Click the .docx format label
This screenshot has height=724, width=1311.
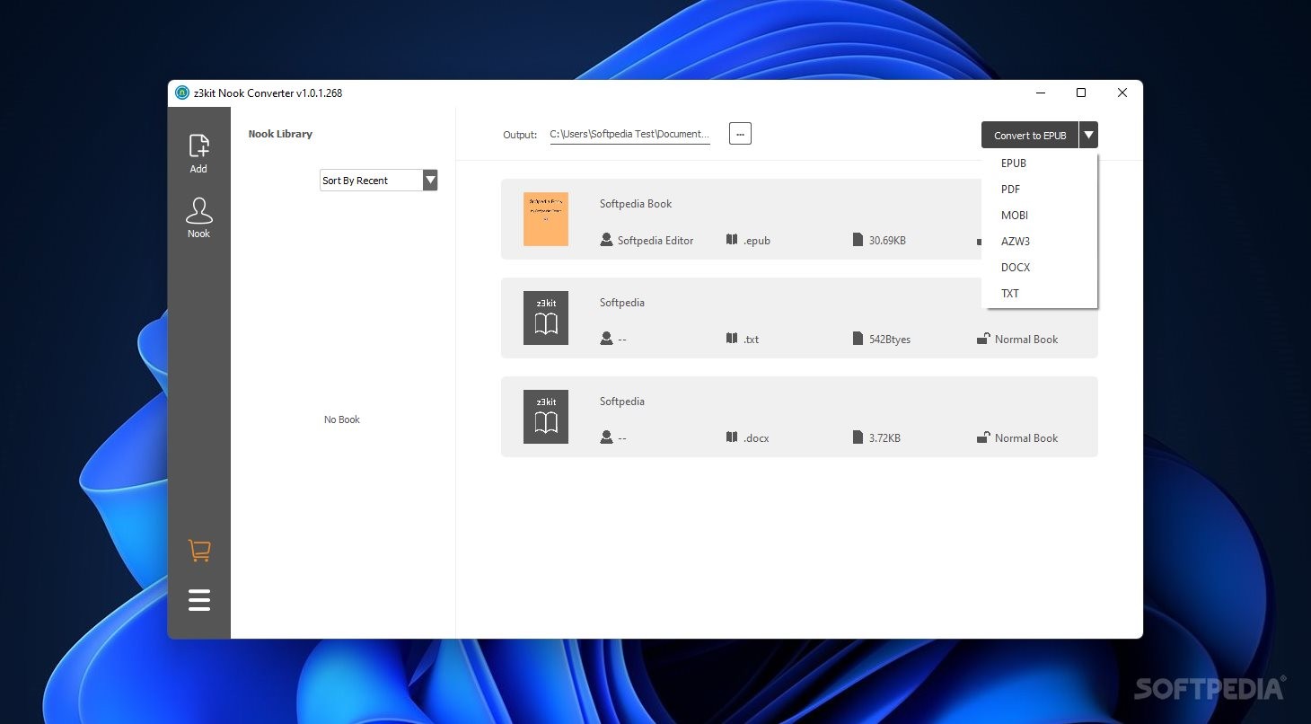coord(756,438)
